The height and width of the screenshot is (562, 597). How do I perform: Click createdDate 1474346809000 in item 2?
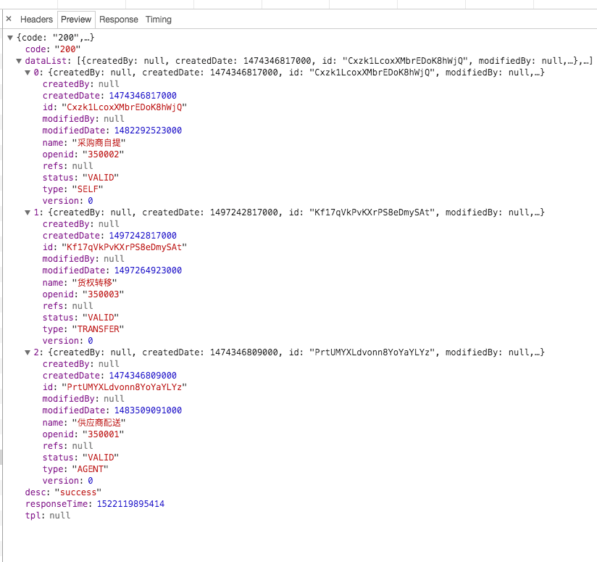pyautogui.click(x=143, y=376)
